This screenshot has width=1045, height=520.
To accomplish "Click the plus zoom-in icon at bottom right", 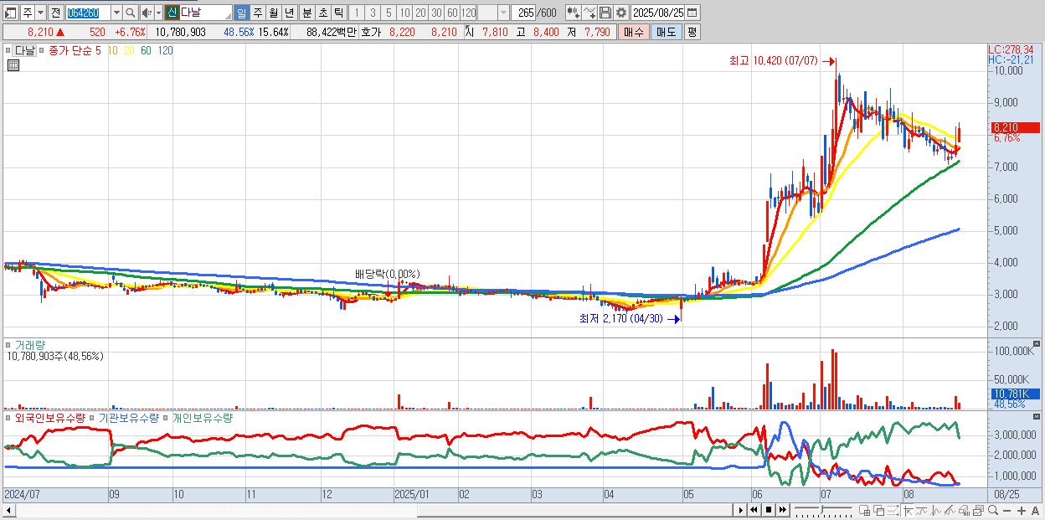I will tap(1022, 510).
